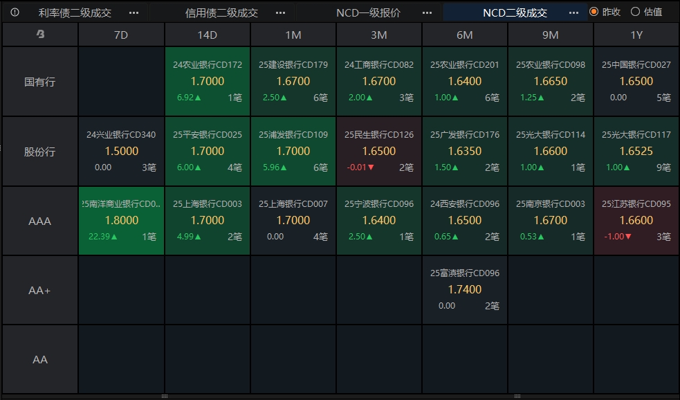Click the 7D column header
Viewport: 680px width, 400px height.
pos(122,35)
